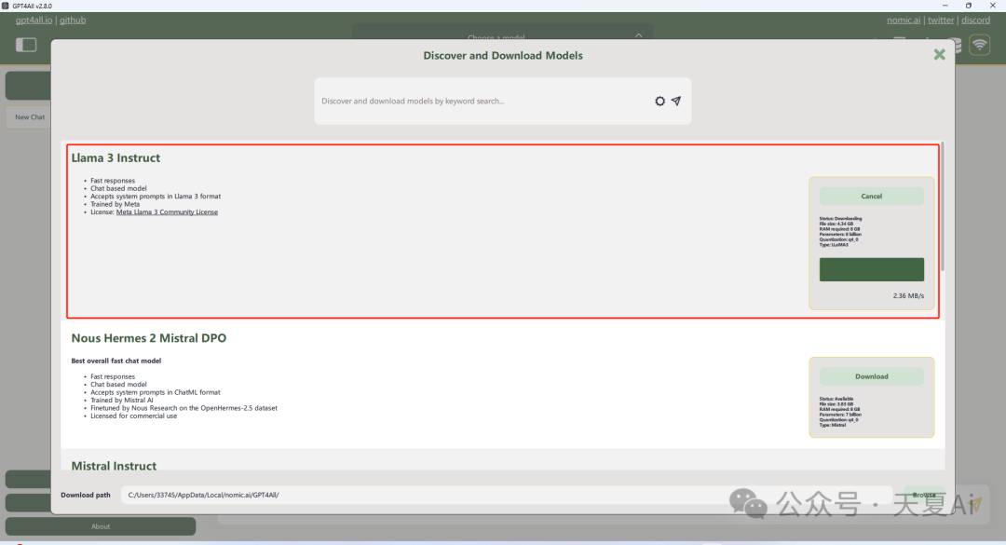Close the Discover and Download Models dialog
The height and width of the screenshot is (545, 1006).
[939, 55]
